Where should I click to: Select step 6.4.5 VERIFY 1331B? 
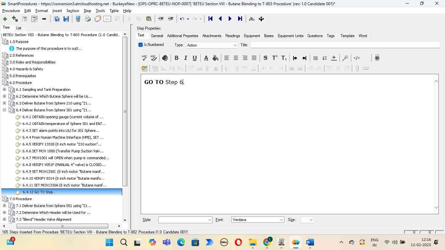click(62, 144)
